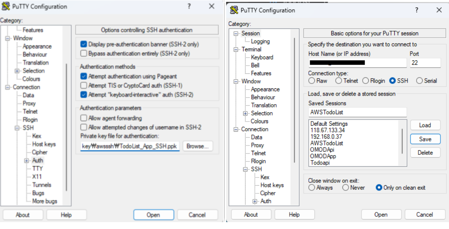Expand Selection node in right window tree
The image size is (449, 229).
click(245, 113)
